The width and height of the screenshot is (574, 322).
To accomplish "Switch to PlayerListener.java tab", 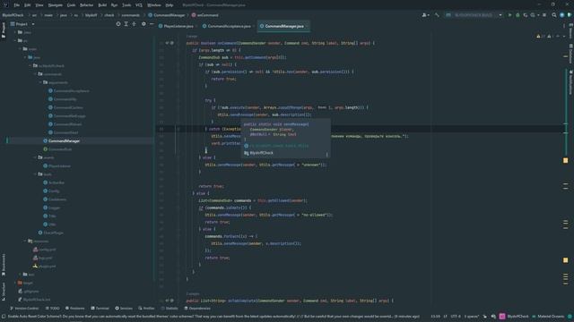I will point(178,26).
